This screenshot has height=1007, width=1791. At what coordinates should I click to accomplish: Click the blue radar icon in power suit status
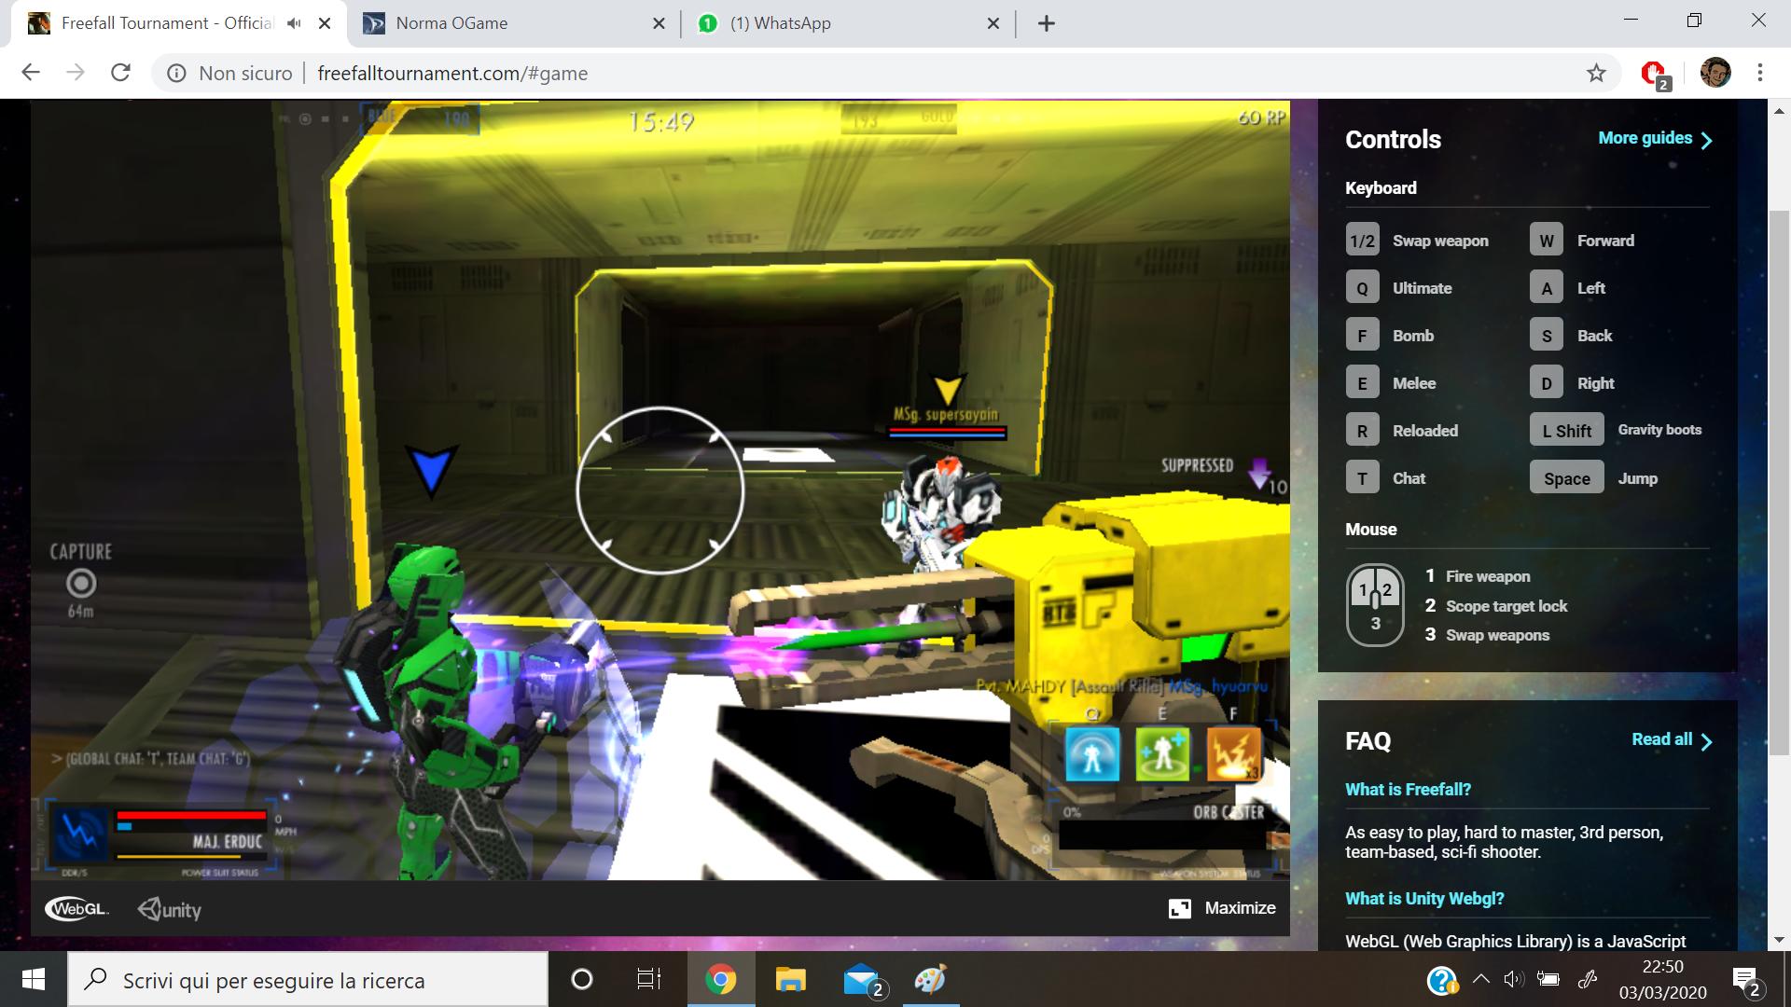(80, 833)
